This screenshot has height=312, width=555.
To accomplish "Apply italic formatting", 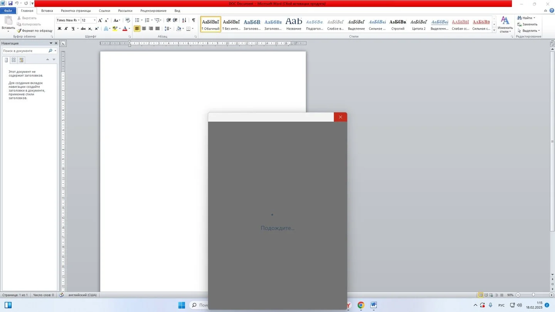I will pos(66,29).
